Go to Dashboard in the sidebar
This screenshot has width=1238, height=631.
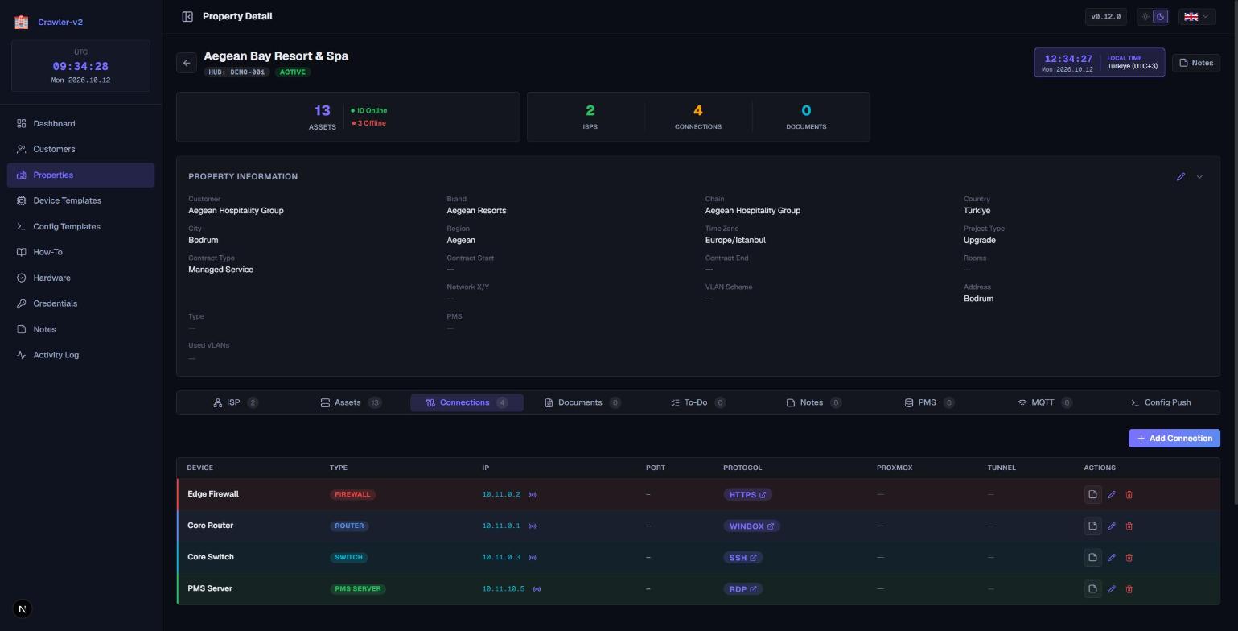(x=80, y=124)
